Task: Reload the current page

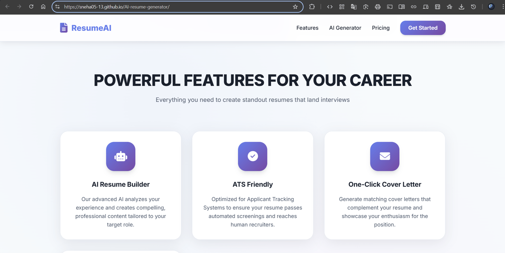Action: pos(31,7)
